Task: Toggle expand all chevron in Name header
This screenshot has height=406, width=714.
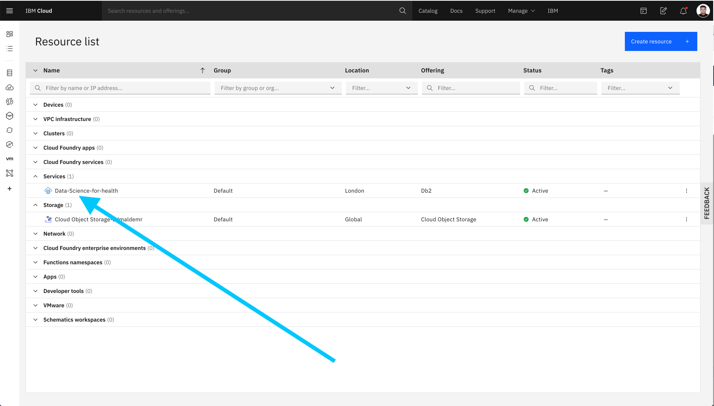Action: pyautogui.click(x=35, y=70)
